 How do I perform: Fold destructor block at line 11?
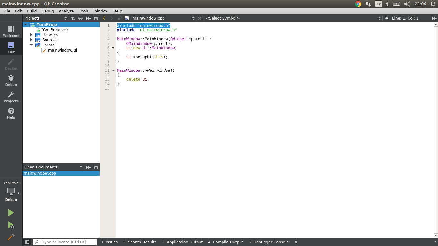click(x=113, y=70)
